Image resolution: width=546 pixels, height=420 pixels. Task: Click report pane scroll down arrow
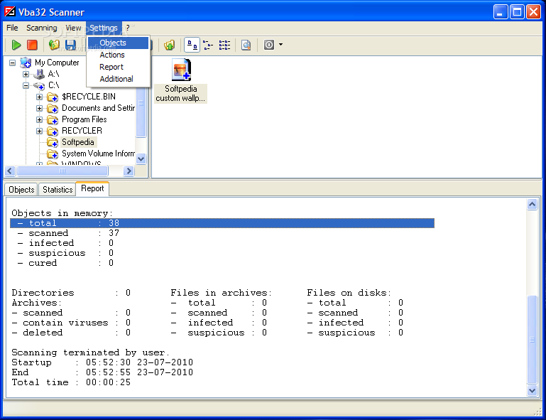tap(532, 391)
